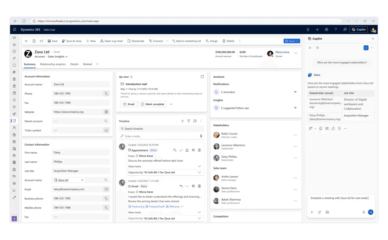Open the Related tab
This screenshot has height=240, width=388.
(x=88, y=64)
